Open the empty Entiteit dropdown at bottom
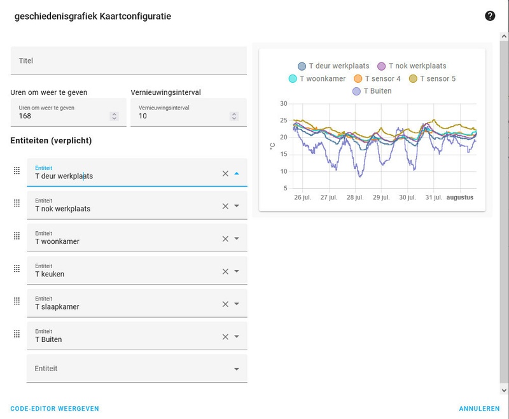 coord(237,369)
